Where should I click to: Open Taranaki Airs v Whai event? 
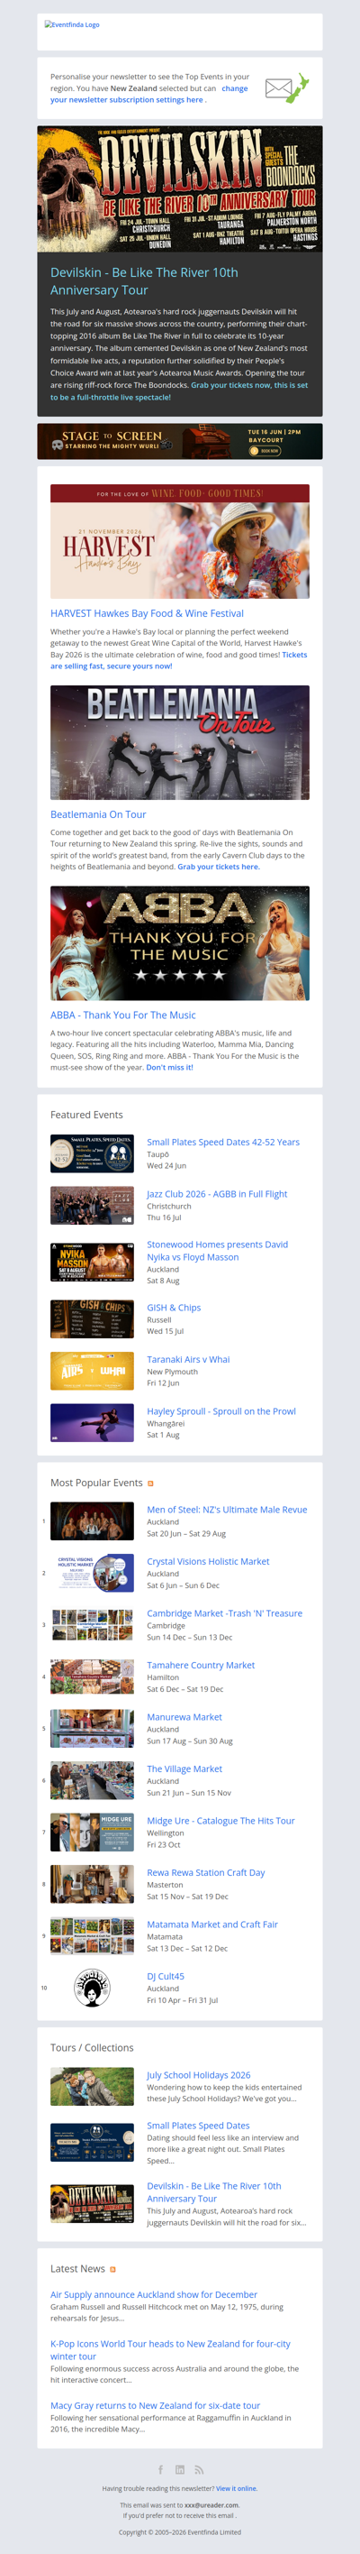coord(188,1359)
